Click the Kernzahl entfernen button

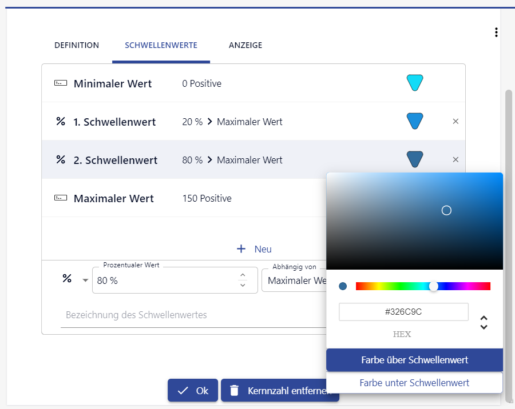click(x=279, y=391)
